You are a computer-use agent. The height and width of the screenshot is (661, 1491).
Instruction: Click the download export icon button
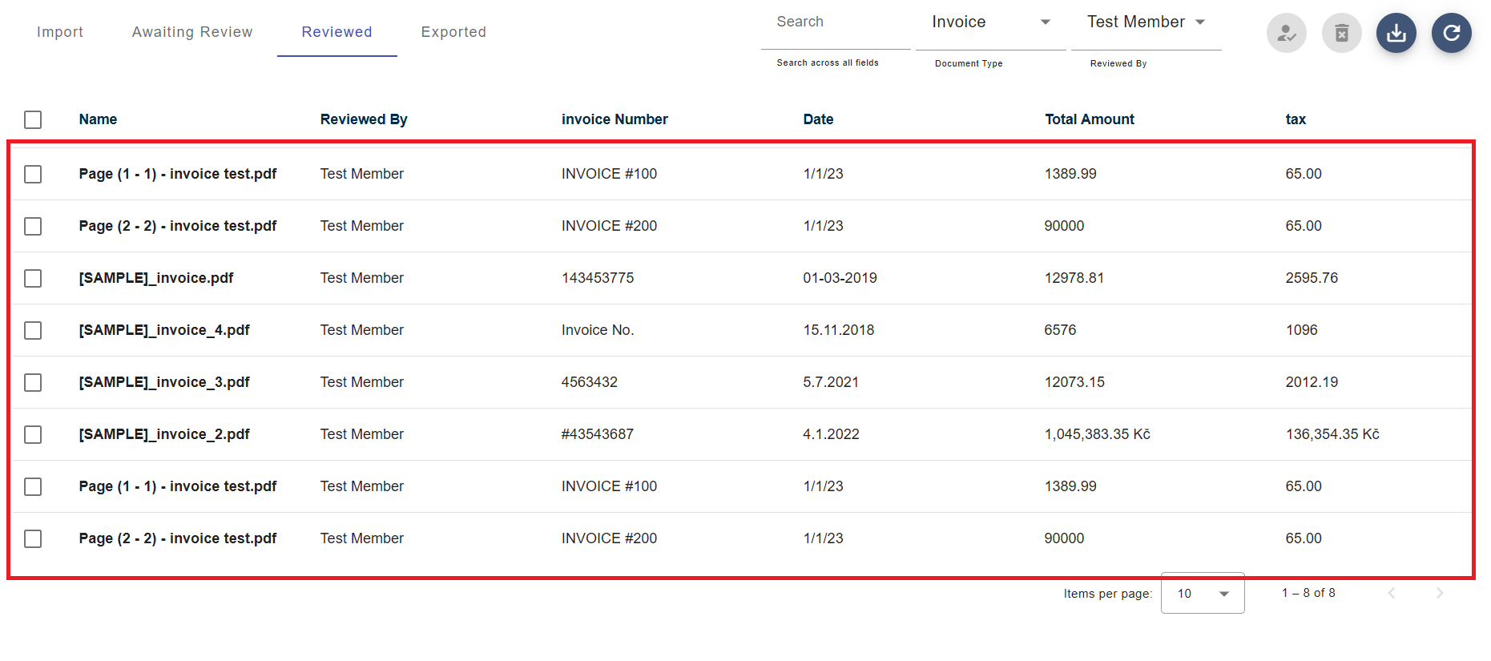(x=1396, y=34)
